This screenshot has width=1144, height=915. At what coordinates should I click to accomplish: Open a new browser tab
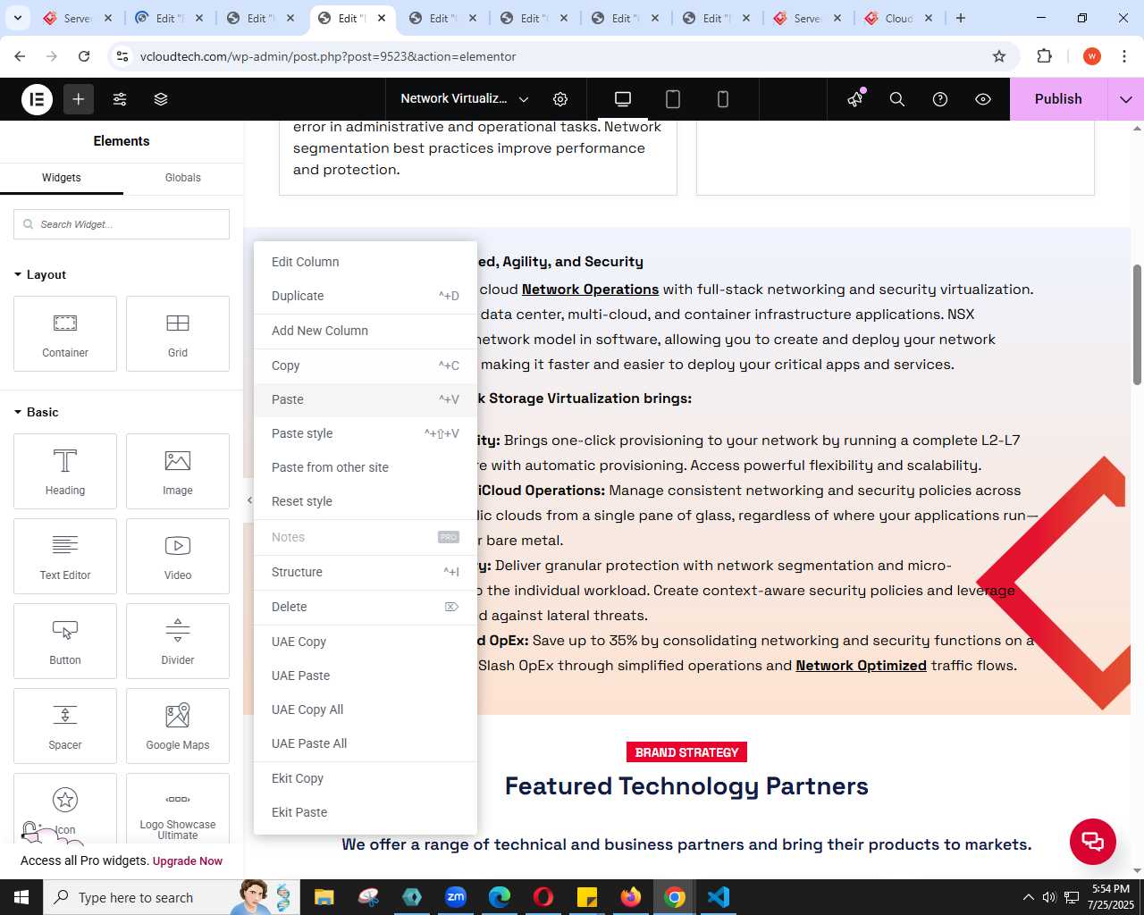(x=961, y=18)
